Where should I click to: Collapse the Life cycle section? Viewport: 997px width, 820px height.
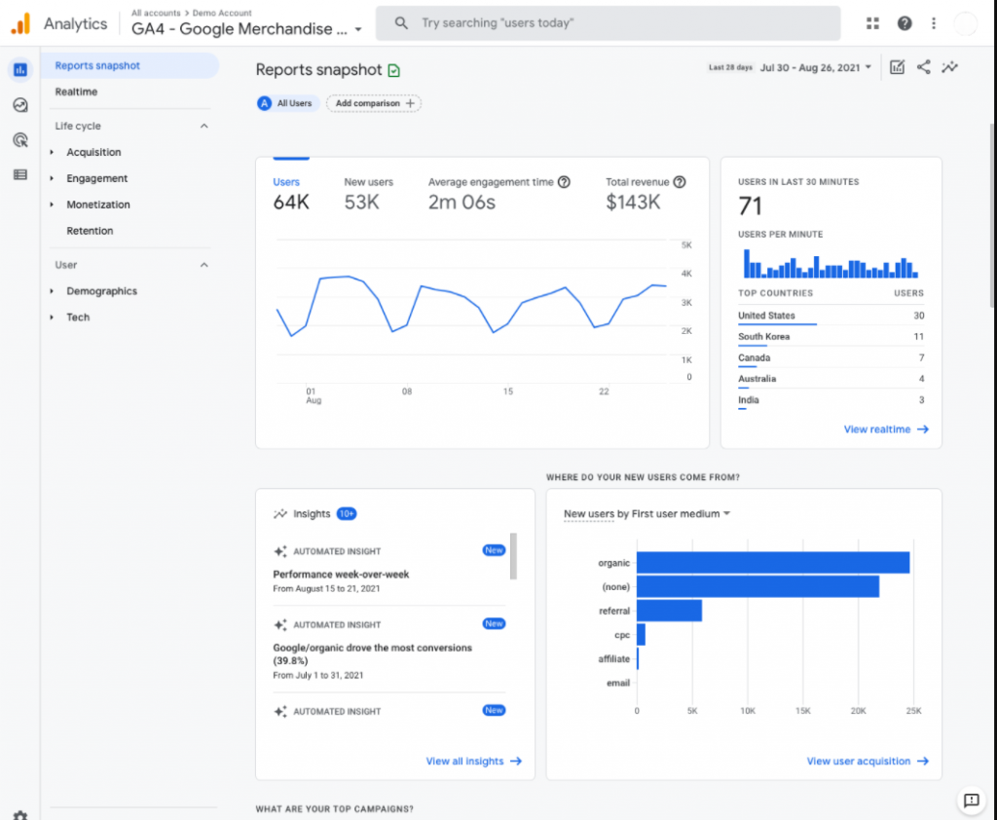click(204, 126)
